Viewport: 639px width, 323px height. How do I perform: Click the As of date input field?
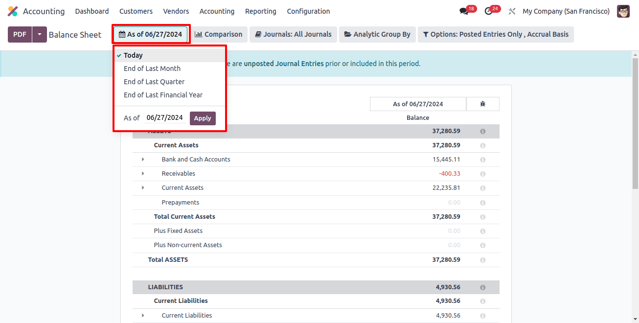165,117
